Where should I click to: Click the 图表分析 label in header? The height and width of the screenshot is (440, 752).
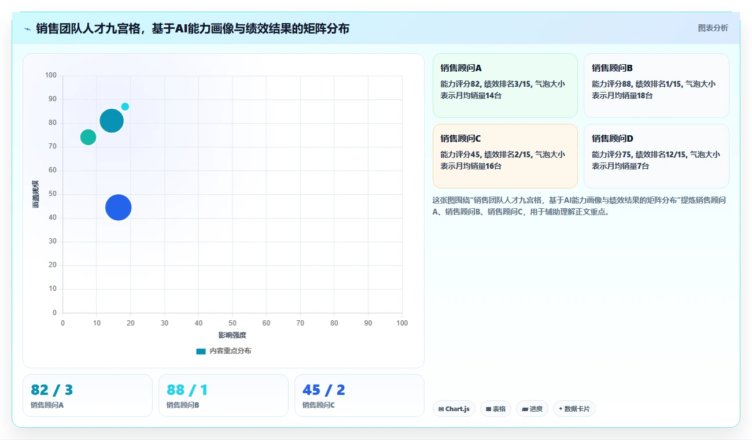(713, 28)
